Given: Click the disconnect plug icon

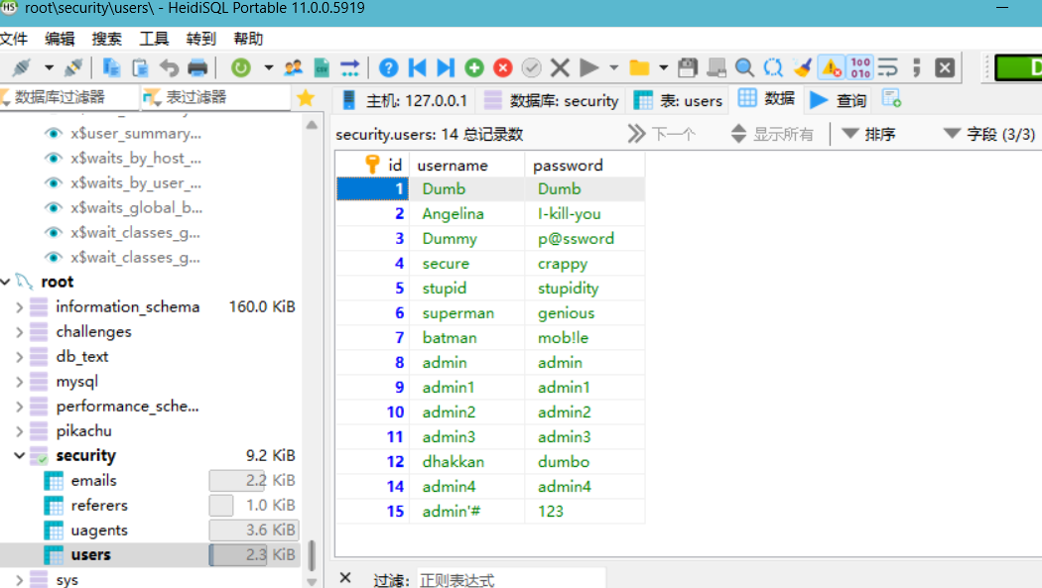Looking at the screenshot, I should pyautogui.click(x=73, y=67).
